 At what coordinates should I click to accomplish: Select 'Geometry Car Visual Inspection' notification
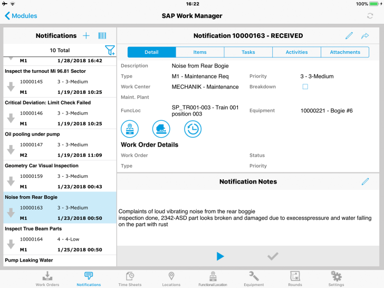[60, 176]
